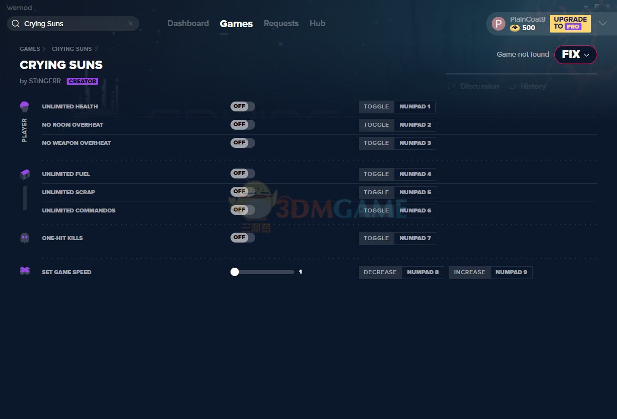Click the UNLIMITED SCRAP cheat label
Screen dimensions: 617x419
(x=68, y=192)
